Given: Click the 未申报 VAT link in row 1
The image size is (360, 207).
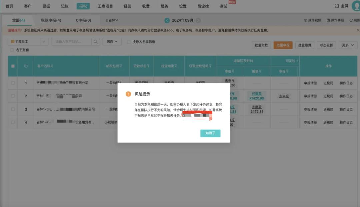Looking at the screenshot, I should tap(230, 81).
